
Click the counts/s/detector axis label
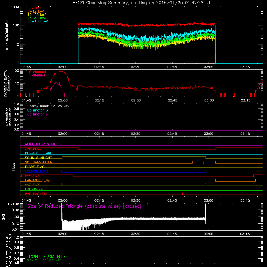point(7,35)
